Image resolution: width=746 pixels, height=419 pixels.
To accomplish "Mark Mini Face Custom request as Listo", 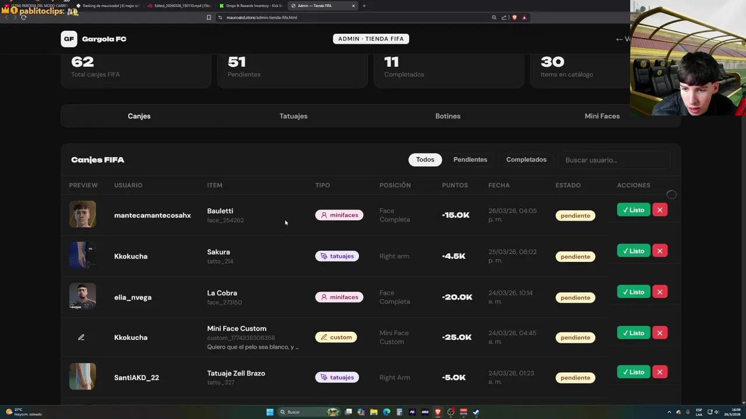I will 634,333.
